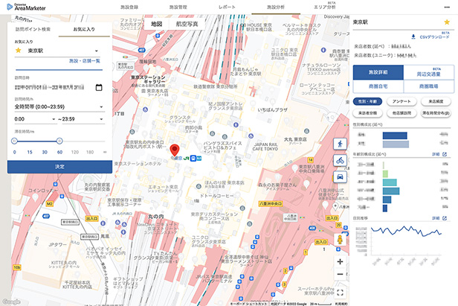Open the 23:59 end time dropdown
The height and width of the screenshot is (306, 458).
click(81, 119)
